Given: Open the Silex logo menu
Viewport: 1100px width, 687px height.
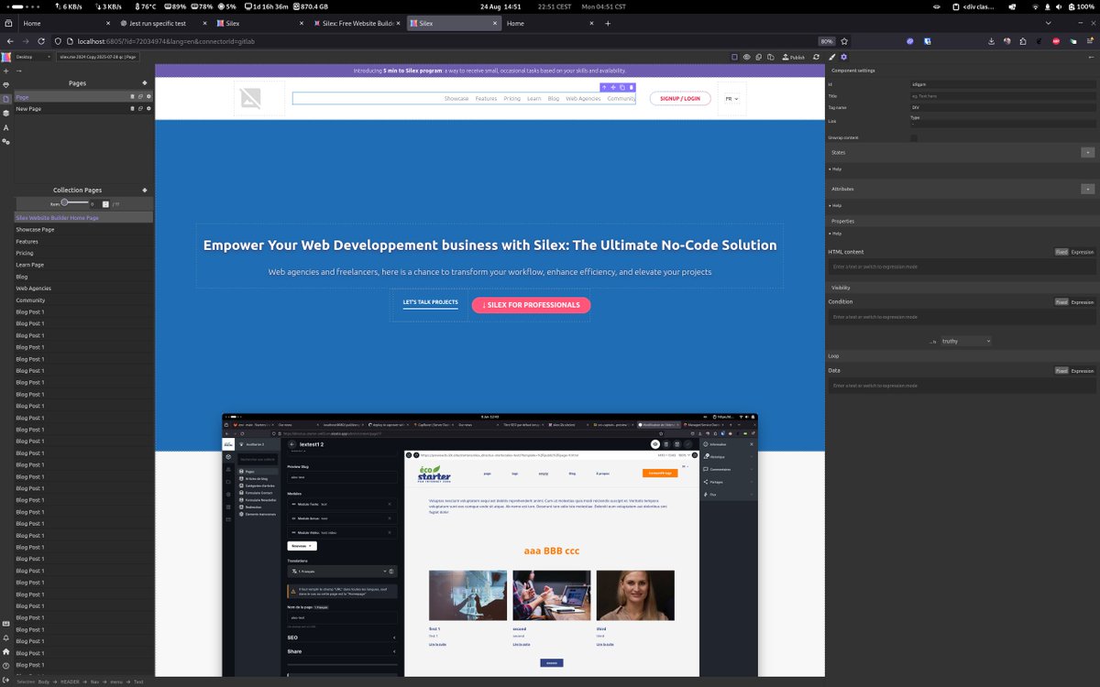Looking at the screenshot, I should 5,57.
